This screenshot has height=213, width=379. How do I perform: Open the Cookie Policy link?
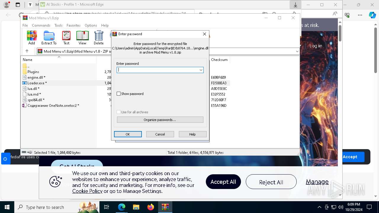(x=87, y=191)
